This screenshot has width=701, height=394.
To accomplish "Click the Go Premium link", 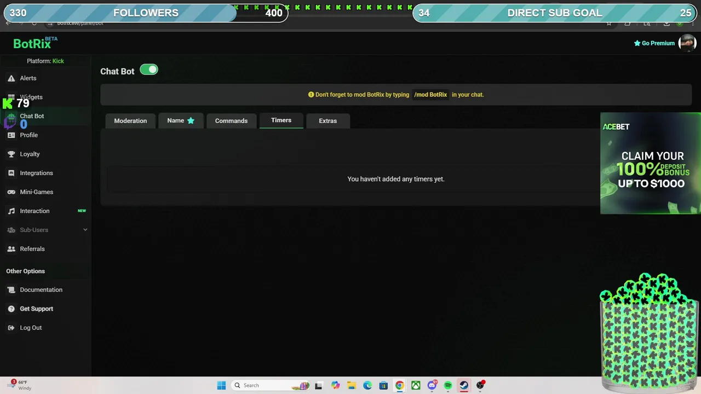I will pyautogui.click(x=654, y=43).
